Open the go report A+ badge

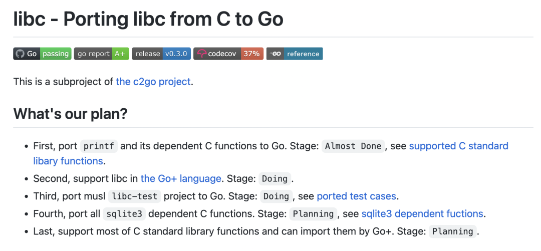coord(101,54)
